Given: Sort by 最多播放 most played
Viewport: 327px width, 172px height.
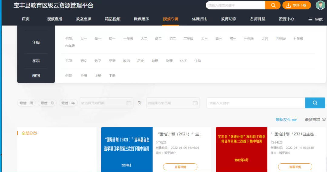Looking at the screenshot, I should point(315,119).
